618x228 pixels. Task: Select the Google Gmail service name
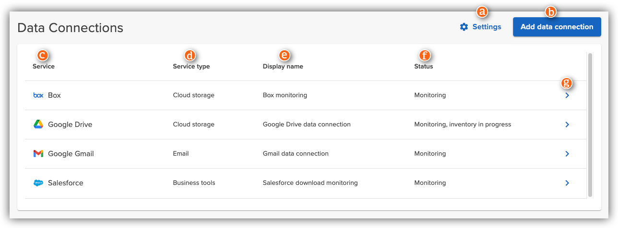click(71, 154)
